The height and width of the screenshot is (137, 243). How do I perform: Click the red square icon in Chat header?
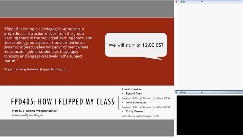tap(176, 2)
